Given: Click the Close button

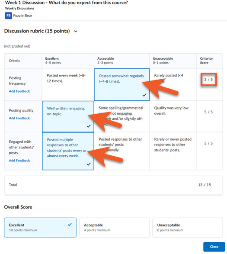Looking at the screenshot, I should point(214,247).
